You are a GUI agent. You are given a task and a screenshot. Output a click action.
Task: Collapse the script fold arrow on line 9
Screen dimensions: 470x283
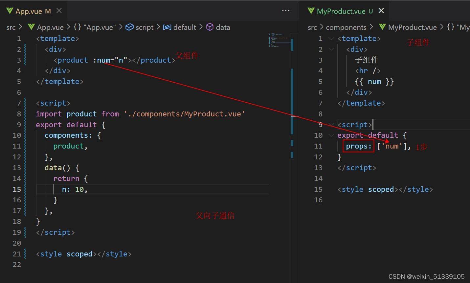(331, 125)
